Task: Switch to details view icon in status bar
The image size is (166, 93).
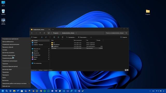Action: click(x=126, y=70)
